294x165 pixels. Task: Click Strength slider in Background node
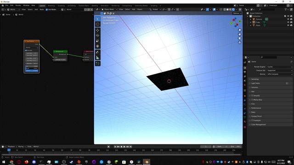pos(60,60)
